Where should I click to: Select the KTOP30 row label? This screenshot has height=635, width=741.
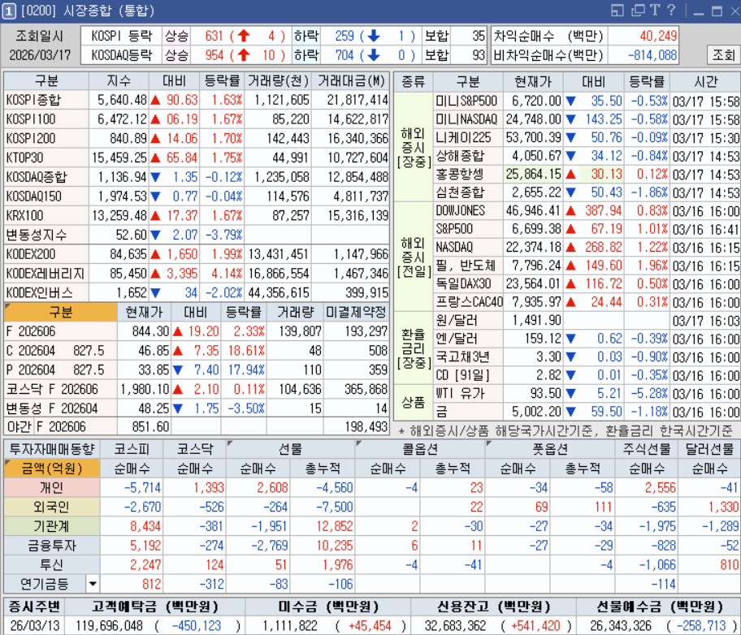pos(46,158)
